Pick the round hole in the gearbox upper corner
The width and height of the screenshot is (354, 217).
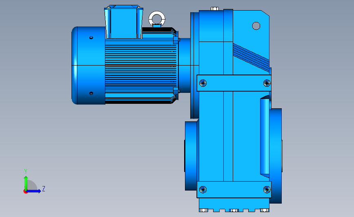point(256,26)
